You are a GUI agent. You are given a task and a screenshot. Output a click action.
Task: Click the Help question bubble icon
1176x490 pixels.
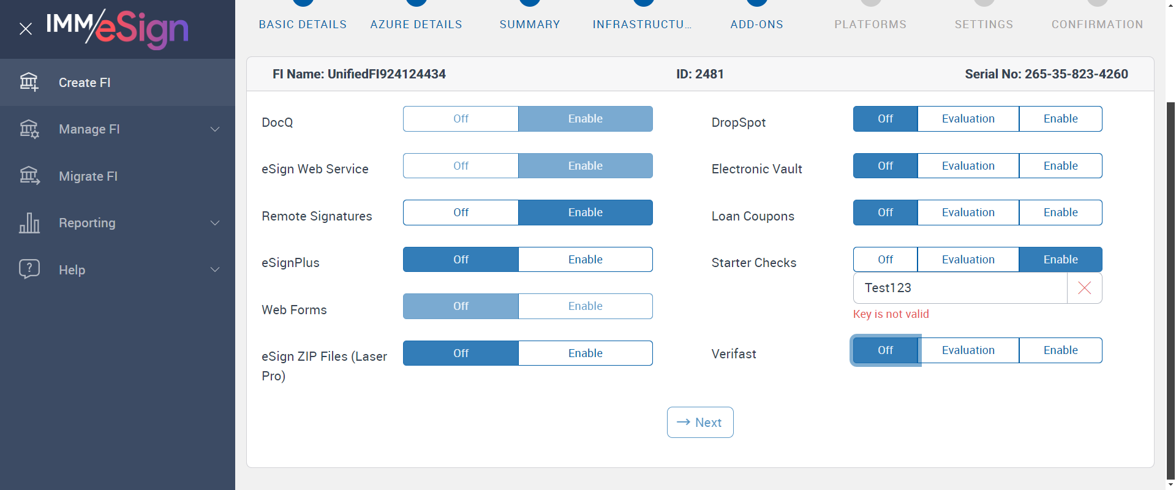tap(29, 269)
